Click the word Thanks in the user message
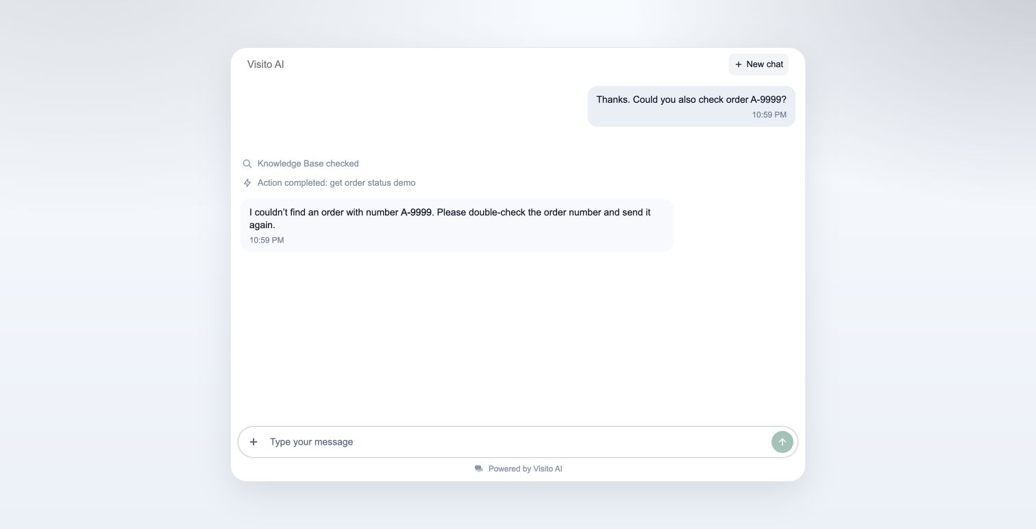Viewport: 1036px width, 529px height. [x=613, y=99]
